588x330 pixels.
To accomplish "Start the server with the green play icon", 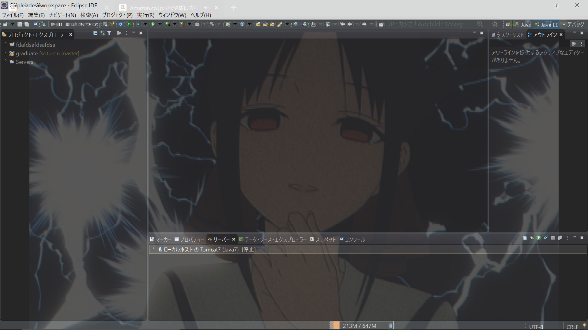I will [539, 238].
